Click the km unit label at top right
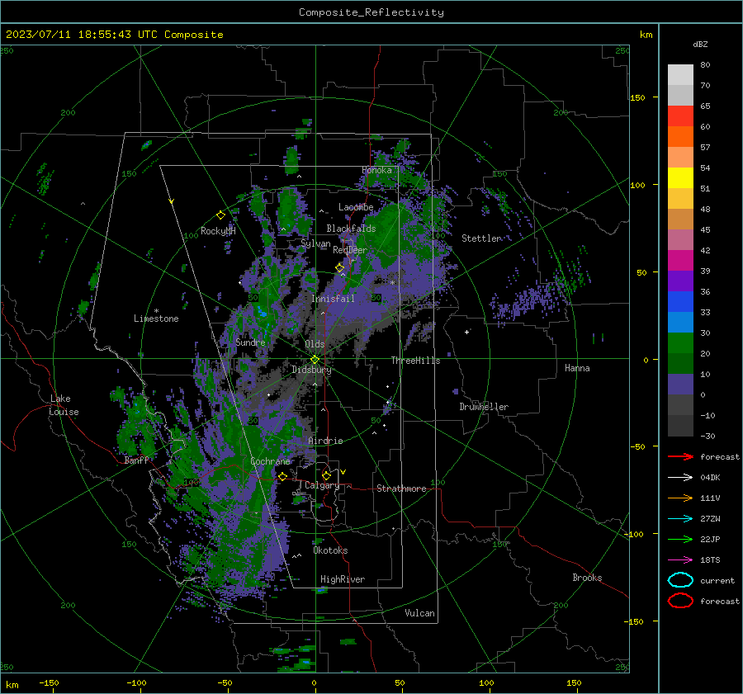 pyautogui.click(x=646, y=35)
